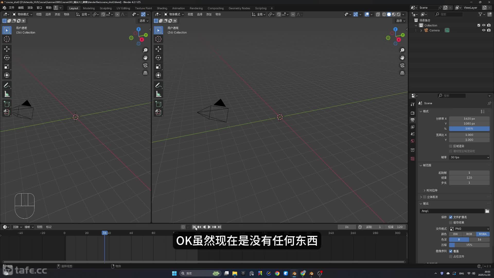This screenshot has height=278, width=494.
Task: Expand the 时间拉伸 panel
Action: coord(431,190)
